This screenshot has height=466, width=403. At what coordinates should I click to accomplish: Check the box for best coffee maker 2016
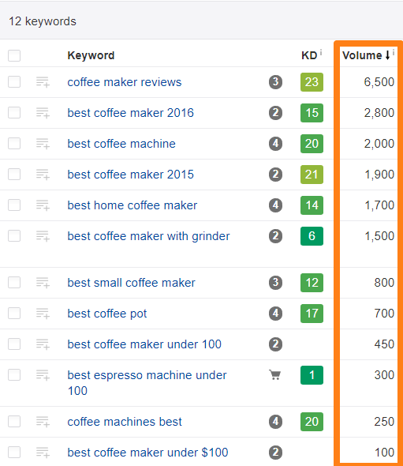pyautogui.click(x=14, y=113)
